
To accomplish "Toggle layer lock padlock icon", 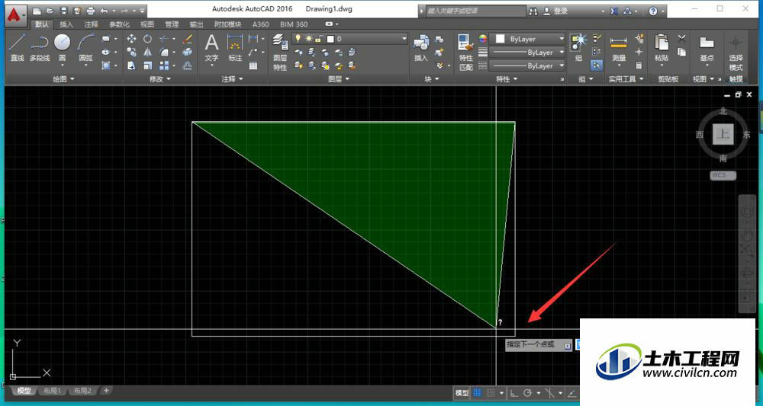I will click(x=319, y=38).
